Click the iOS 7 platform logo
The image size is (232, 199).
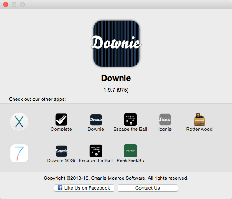click(19, 153)
